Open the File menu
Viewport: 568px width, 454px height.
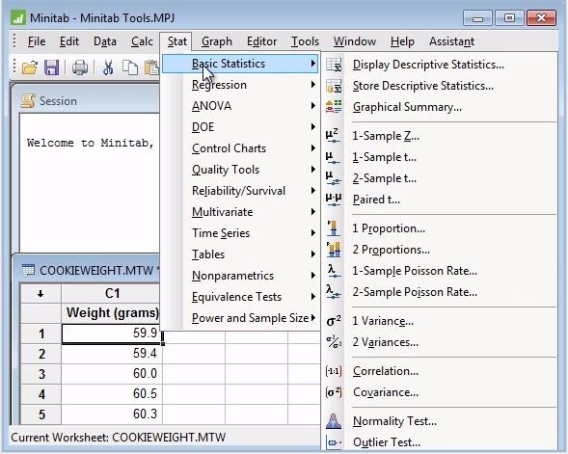pyautogui.click(x=37, y=41)
